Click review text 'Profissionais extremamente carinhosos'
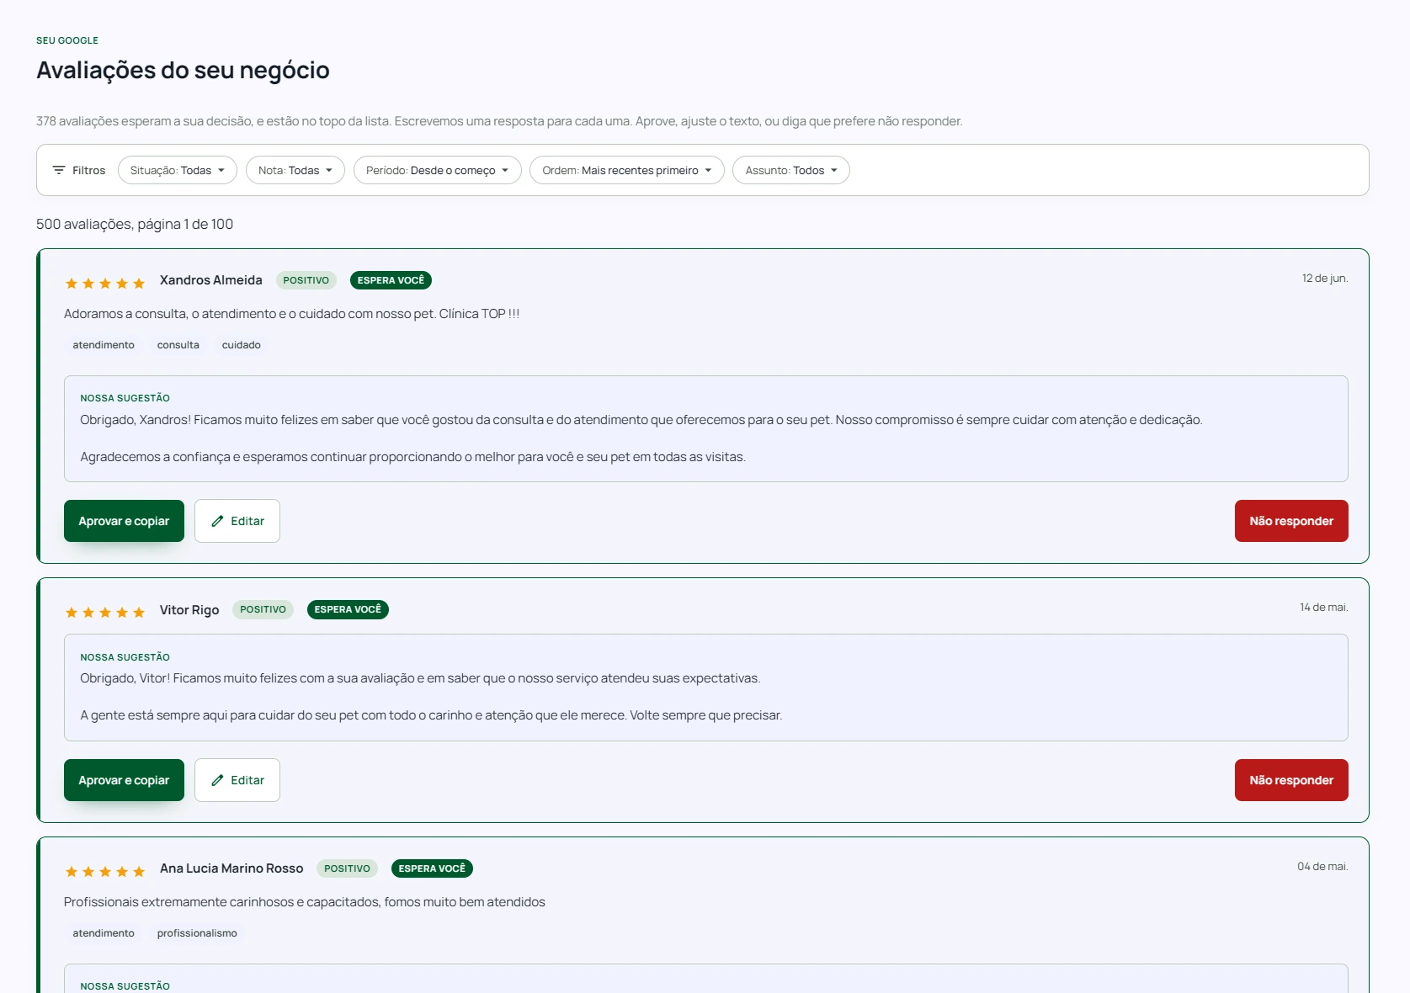 tap(305, 902)
